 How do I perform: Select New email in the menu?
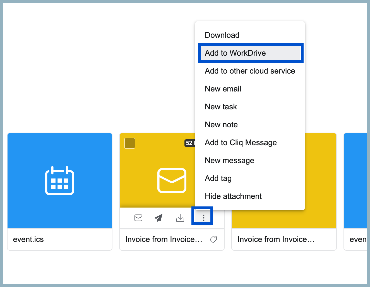click(x=250, y=89)
